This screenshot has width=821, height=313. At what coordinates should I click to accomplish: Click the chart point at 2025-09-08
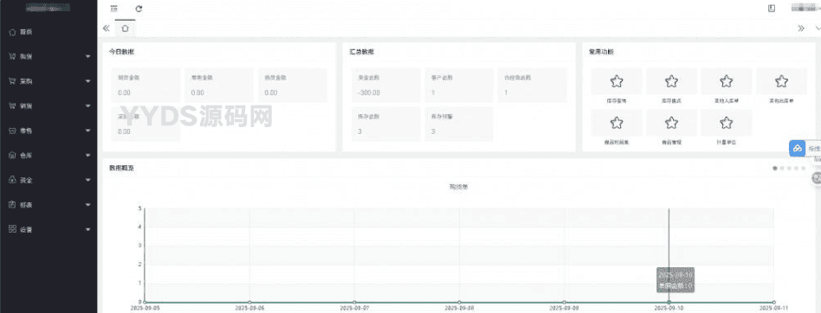pos(459,302)
